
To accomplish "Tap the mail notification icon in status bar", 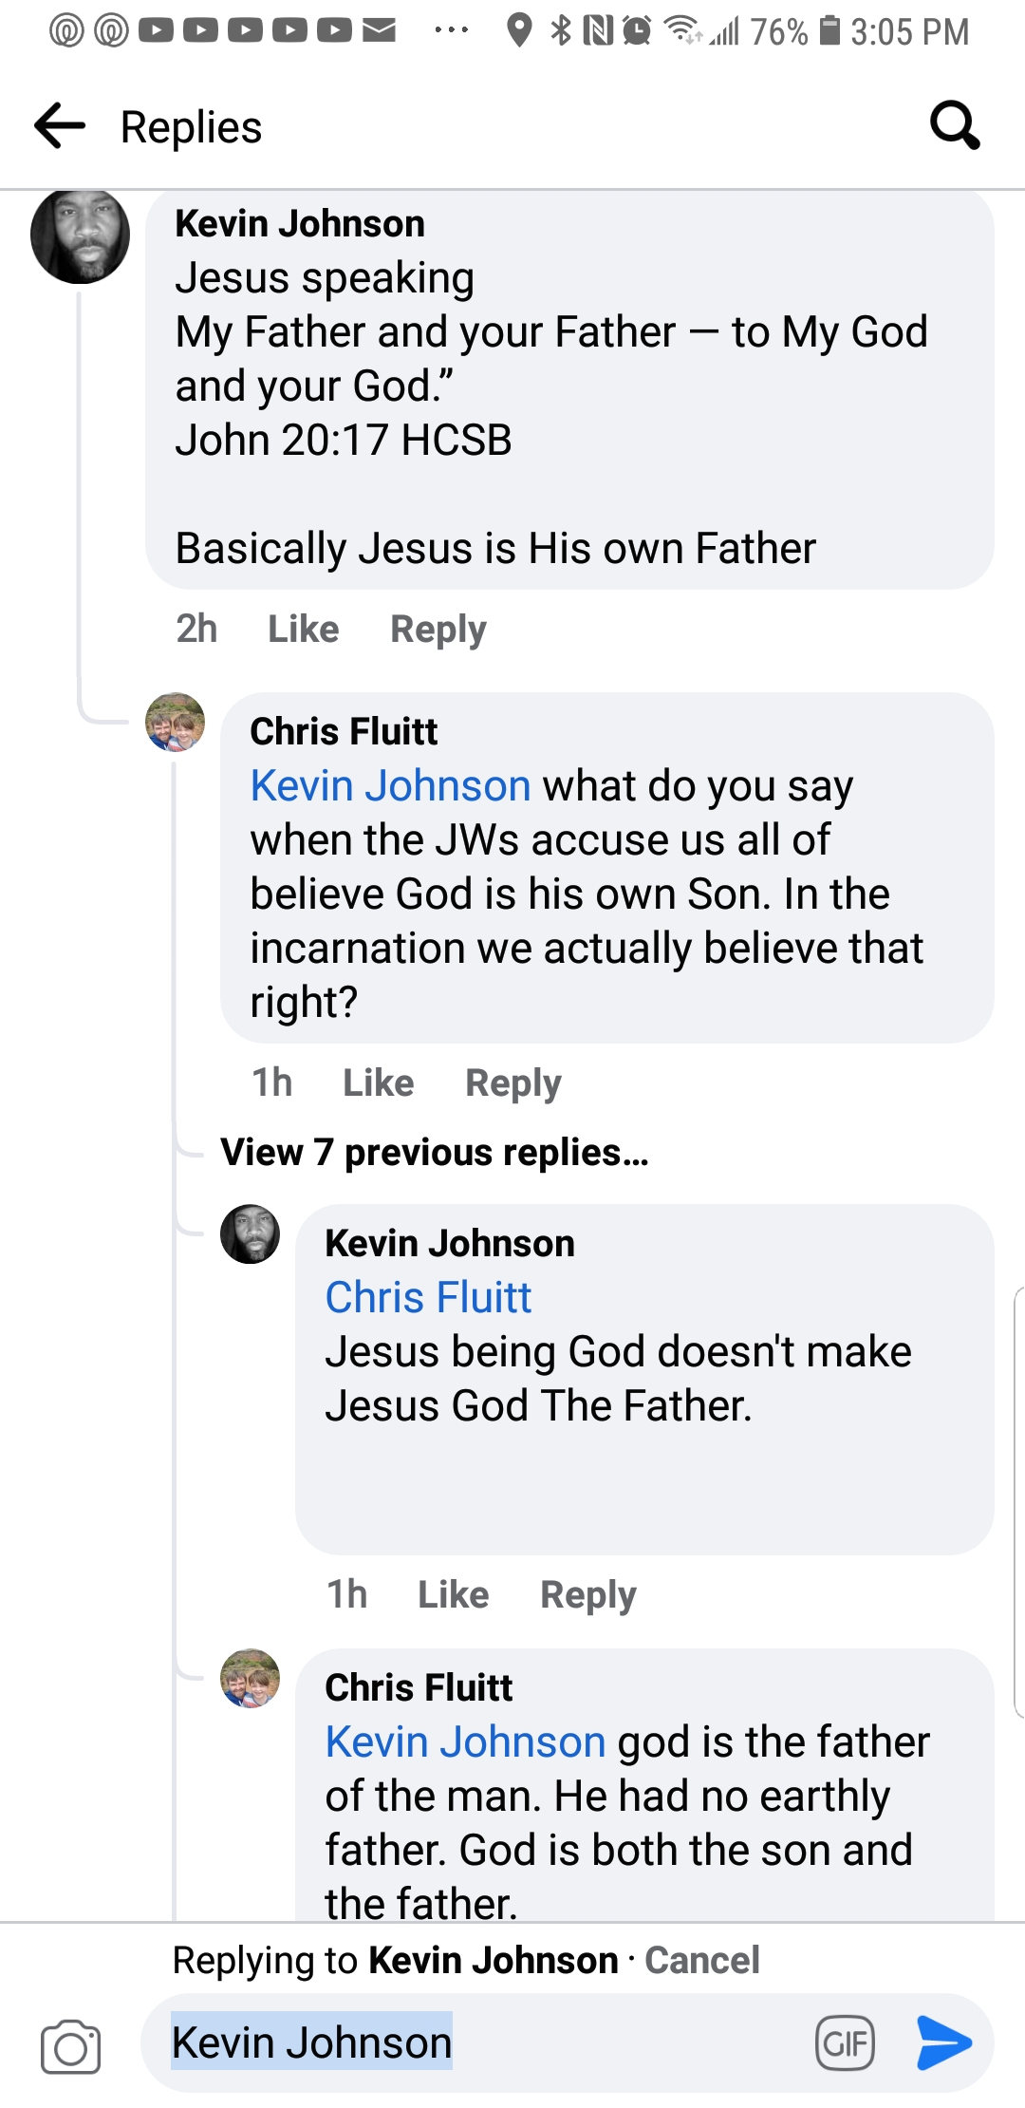I will [380, 31].
